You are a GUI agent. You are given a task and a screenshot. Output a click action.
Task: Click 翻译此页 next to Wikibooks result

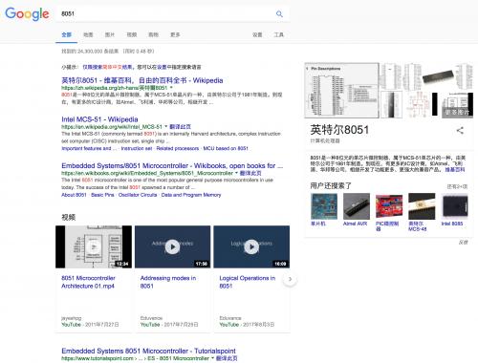[x=250, y=173]
